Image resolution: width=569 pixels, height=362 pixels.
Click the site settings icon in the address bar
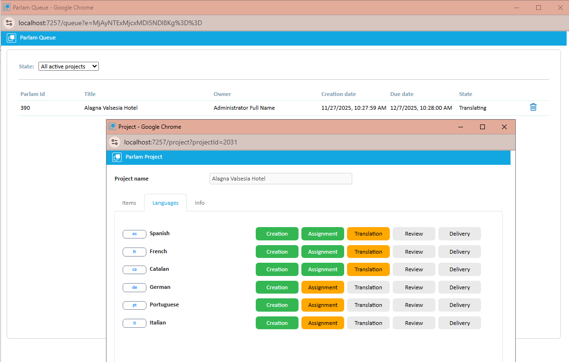tap(9, 22)
